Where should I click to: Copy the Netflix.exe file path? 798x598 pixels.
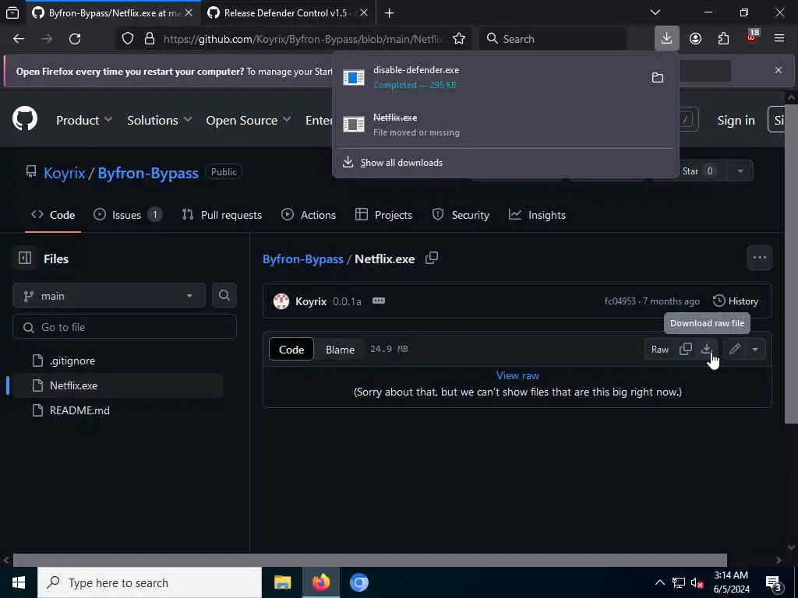click(432, 259)
